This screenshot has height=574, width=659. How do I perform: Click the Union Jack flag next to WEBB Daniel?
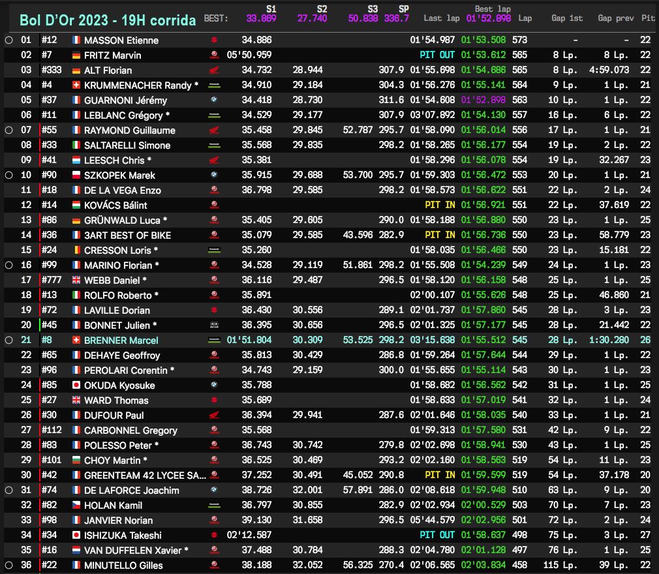pos(76,280)
